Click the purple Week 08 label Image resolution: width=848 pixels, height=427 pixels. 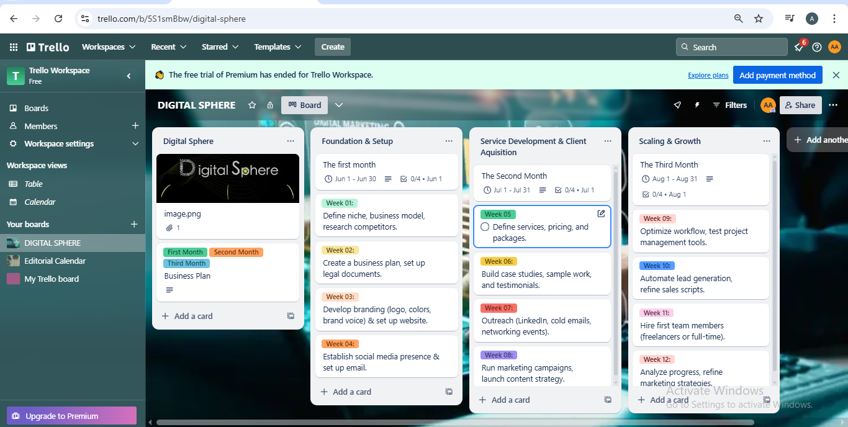[498, 355]
